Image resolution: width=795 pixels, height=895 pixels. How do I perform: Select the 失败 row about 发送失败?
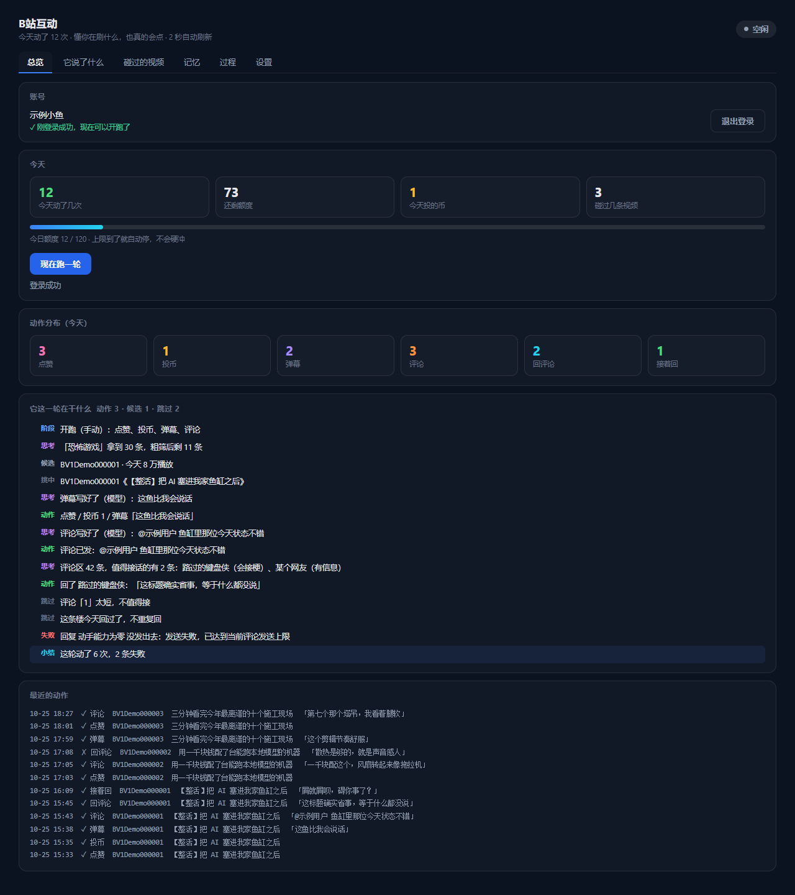(397, 636)
